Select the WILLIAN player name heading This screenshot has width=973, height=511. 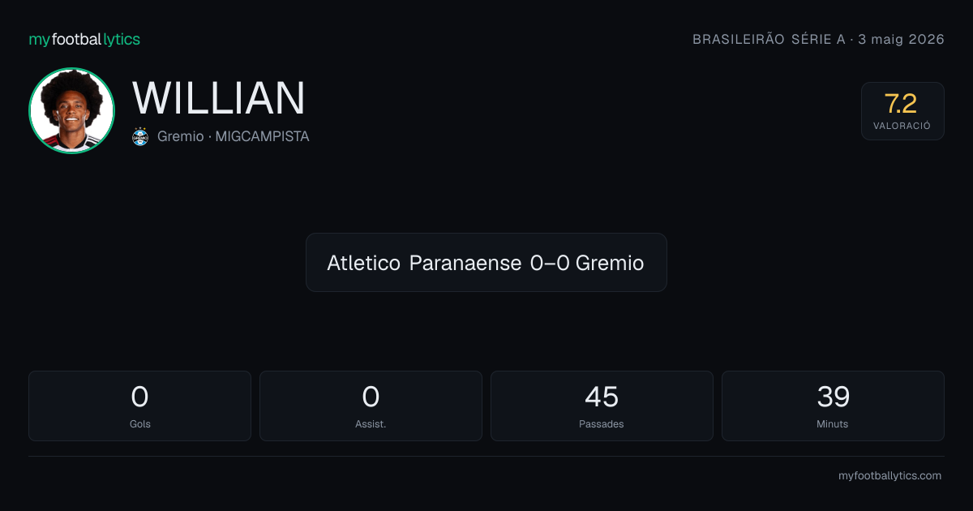(x=219, y=98)
